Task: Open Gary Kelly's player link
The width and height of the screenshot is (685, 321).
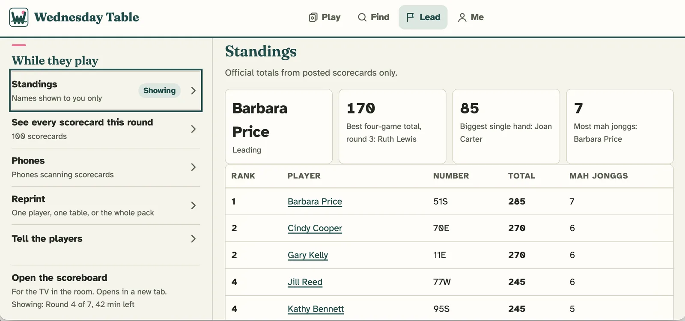Action: tap(308, 255)
